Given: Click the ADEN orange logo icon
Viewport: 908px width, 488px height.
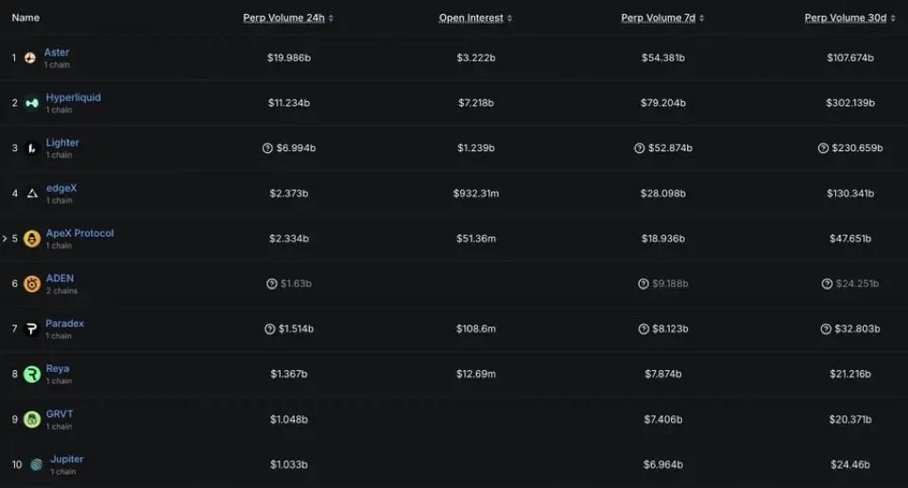Looking at the screenshot, I should click(x=32, y=284).
